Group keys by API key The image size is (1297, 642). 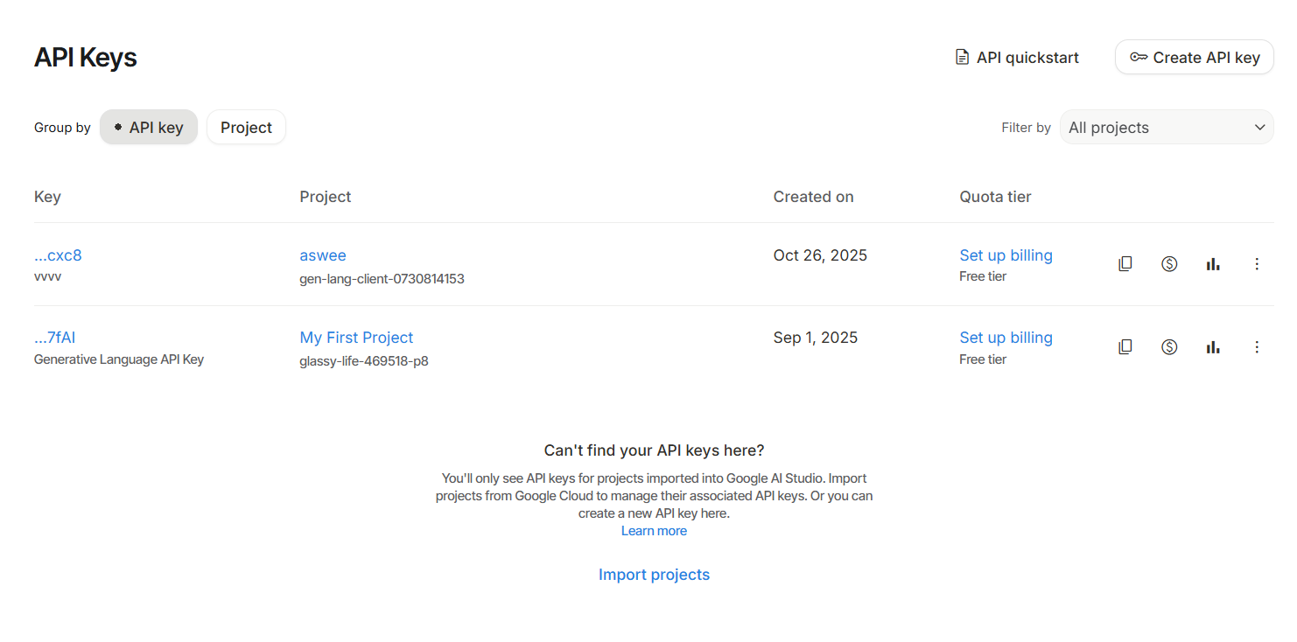(149, 128)
